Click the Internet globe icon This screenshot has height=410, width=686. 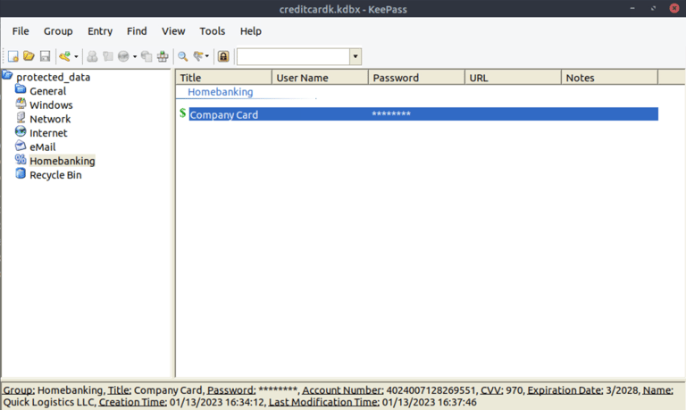21,131
